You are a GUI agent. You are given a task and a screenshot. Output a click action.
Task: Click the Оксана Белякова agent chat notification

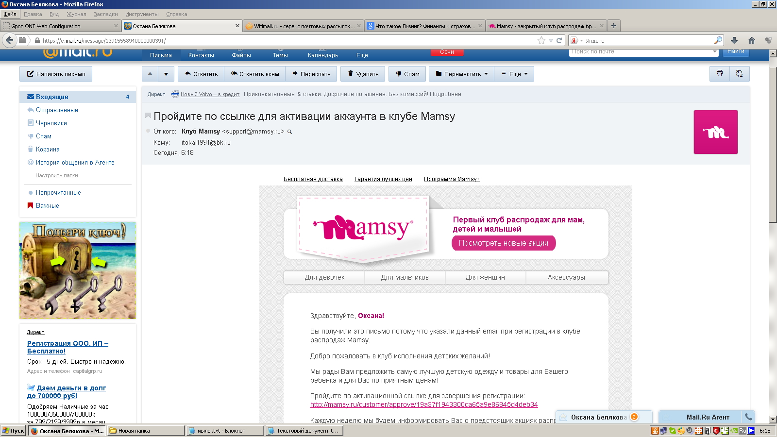605,417
